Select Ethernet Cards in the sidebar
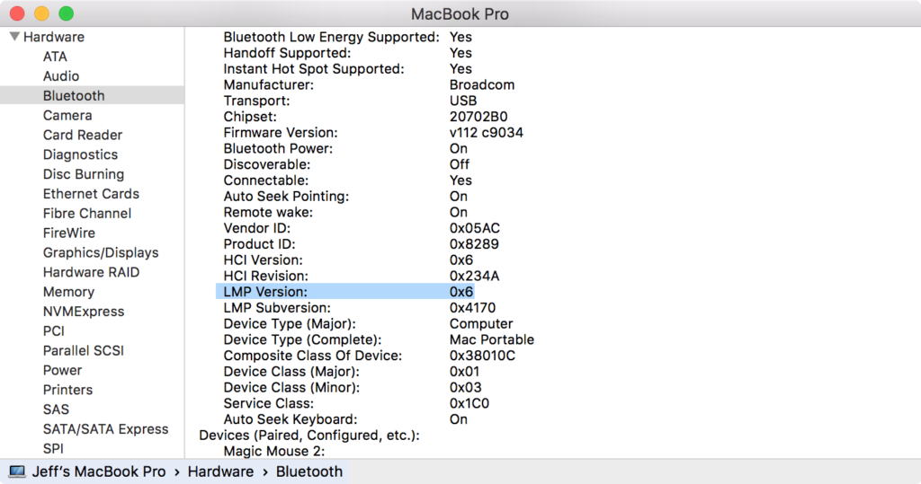 [x=91, y=194]
